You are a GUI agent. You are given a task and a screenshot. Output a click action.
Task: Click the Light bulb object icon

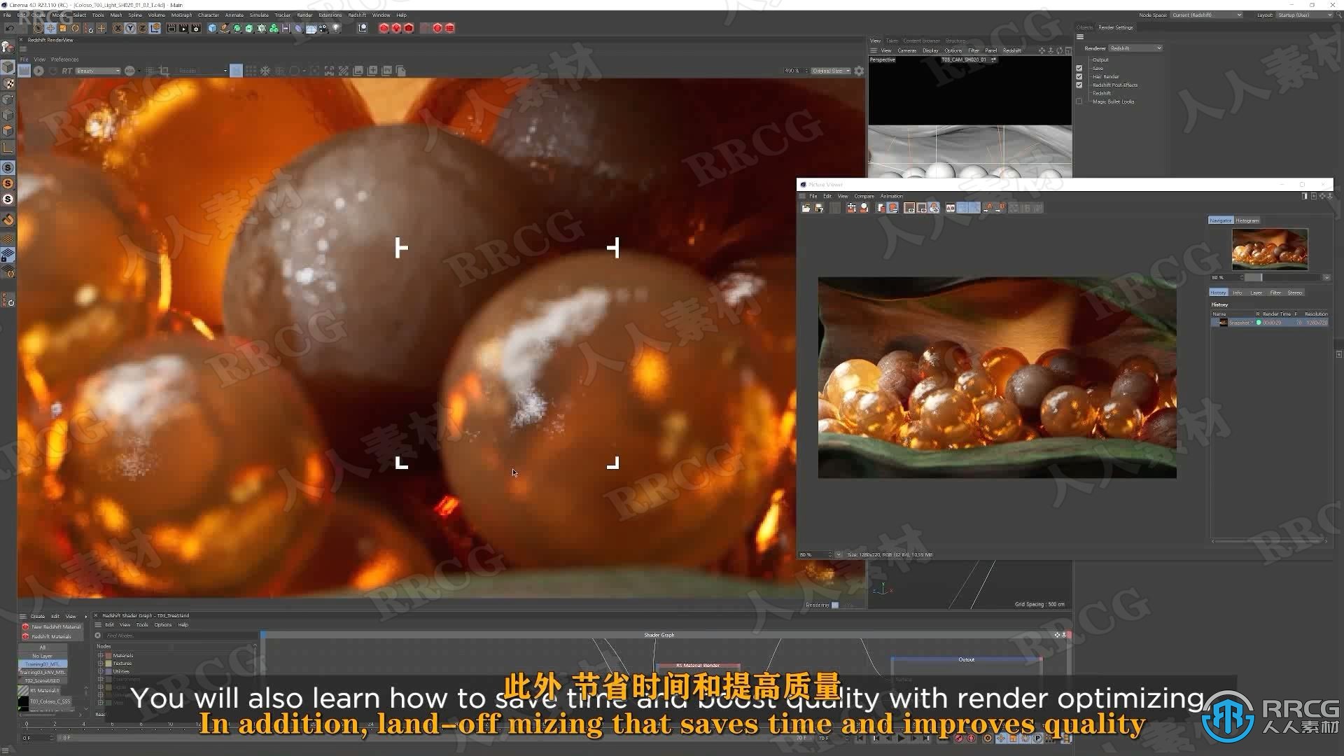pyautogui.click(x=337, y=29)
